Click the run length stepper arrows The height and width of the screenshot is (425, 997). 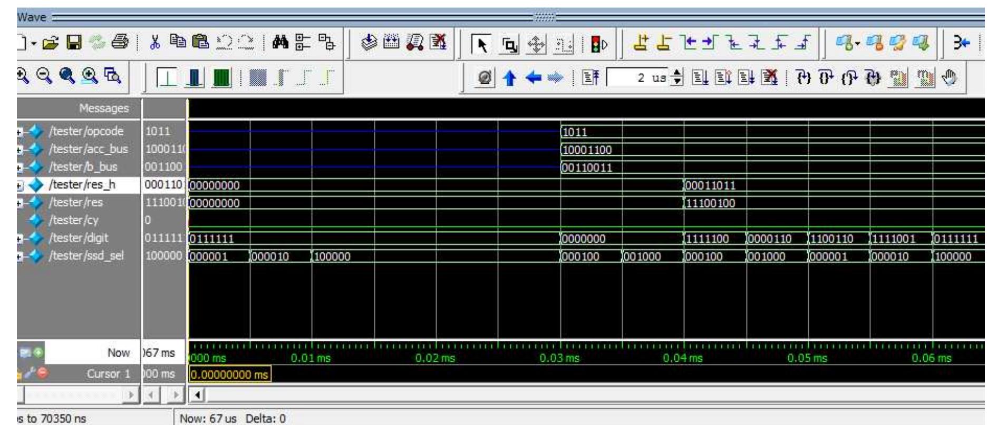[677, 78]
